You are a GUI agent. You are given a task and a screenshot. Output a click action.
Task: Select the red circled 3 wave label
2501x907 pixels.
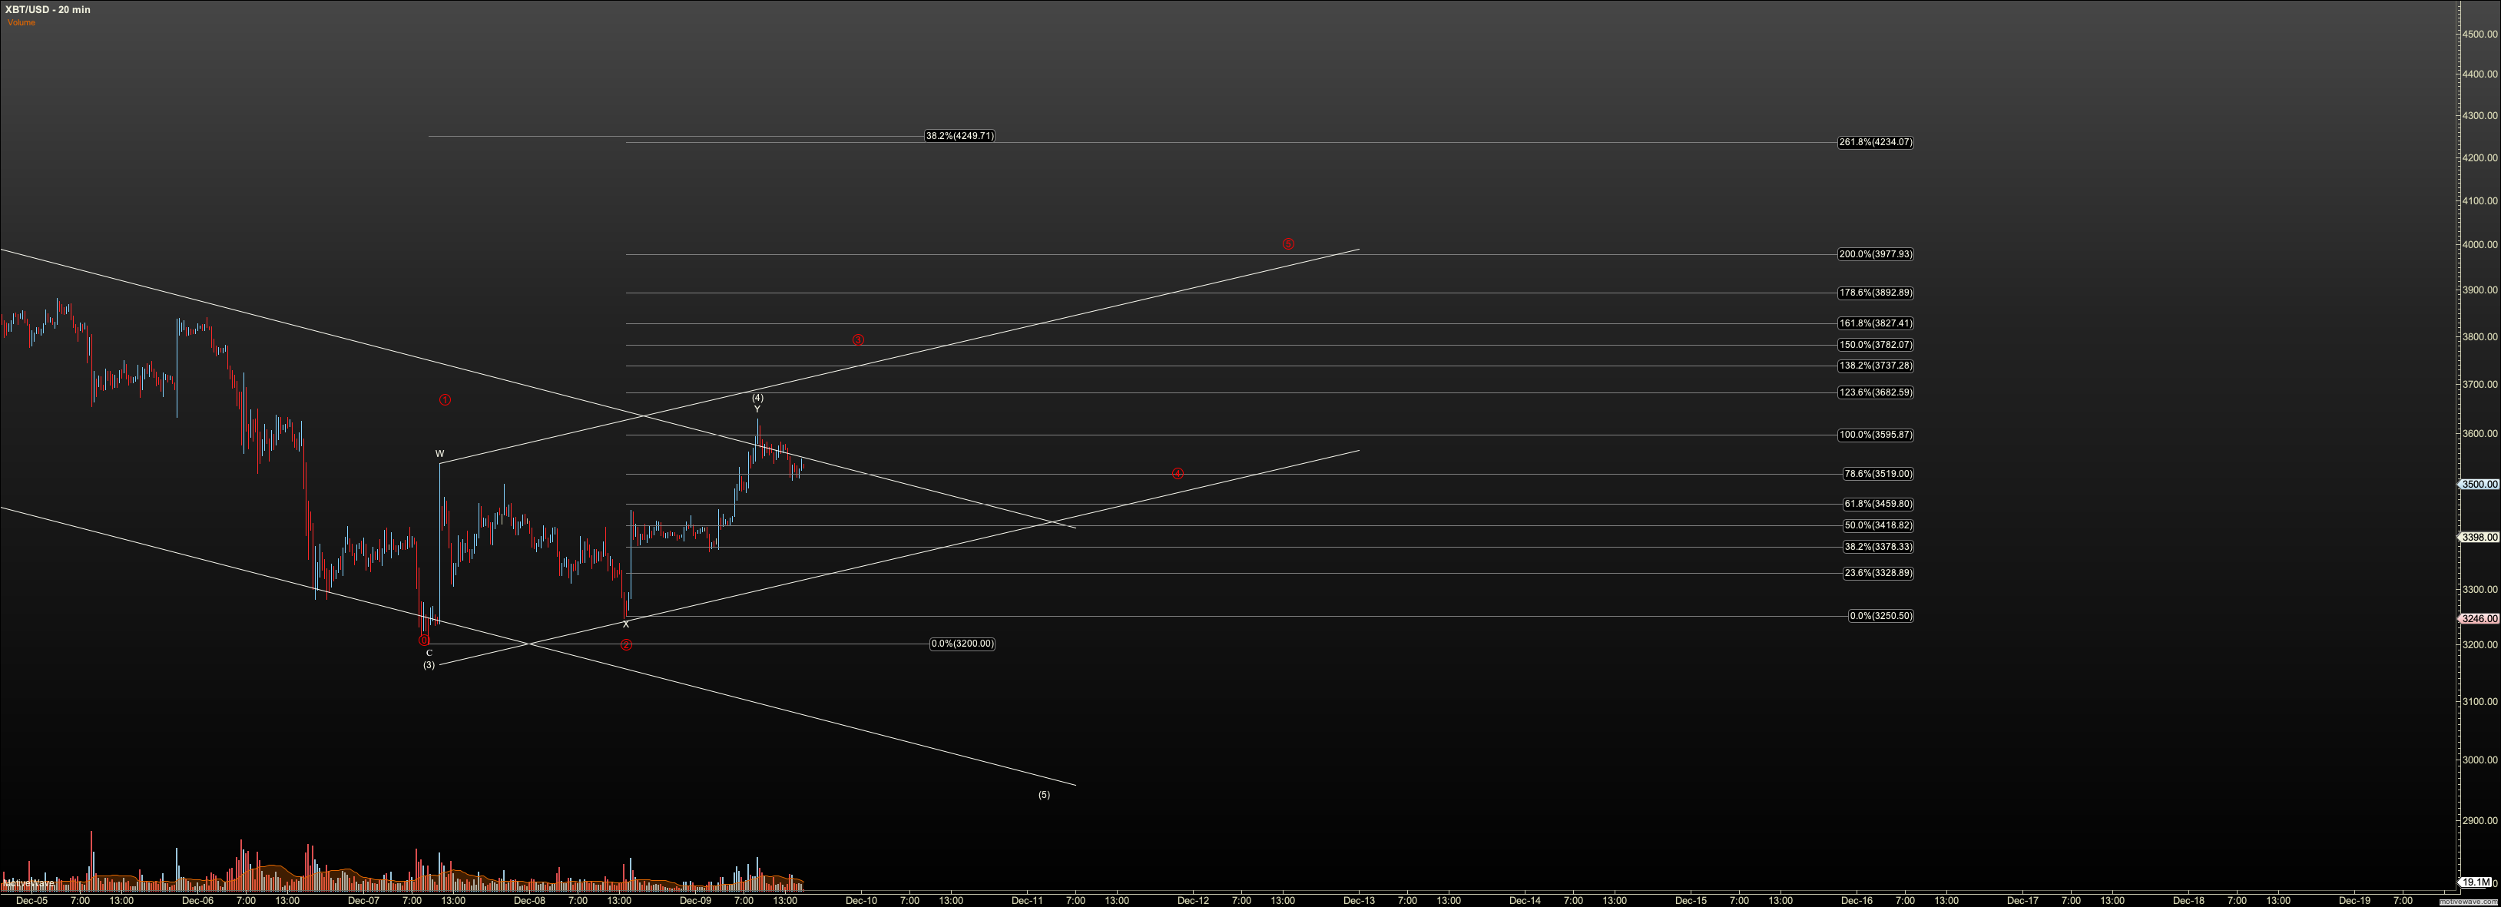tap(858, 340)
